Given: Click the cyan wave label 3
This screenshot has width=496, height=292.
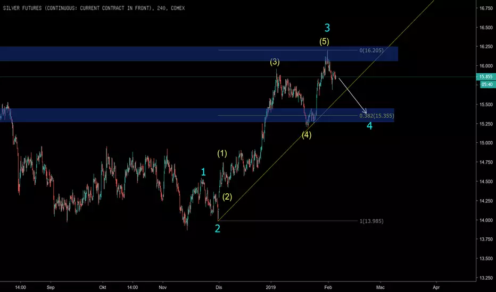Looking at the screenshot, I should click(327, 28).
